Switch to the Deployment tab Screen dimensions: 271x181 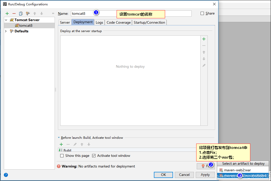tap(83, 22)
